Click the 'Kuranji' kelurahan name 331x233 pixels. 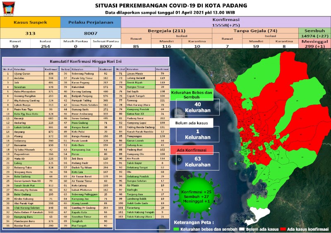18,118
